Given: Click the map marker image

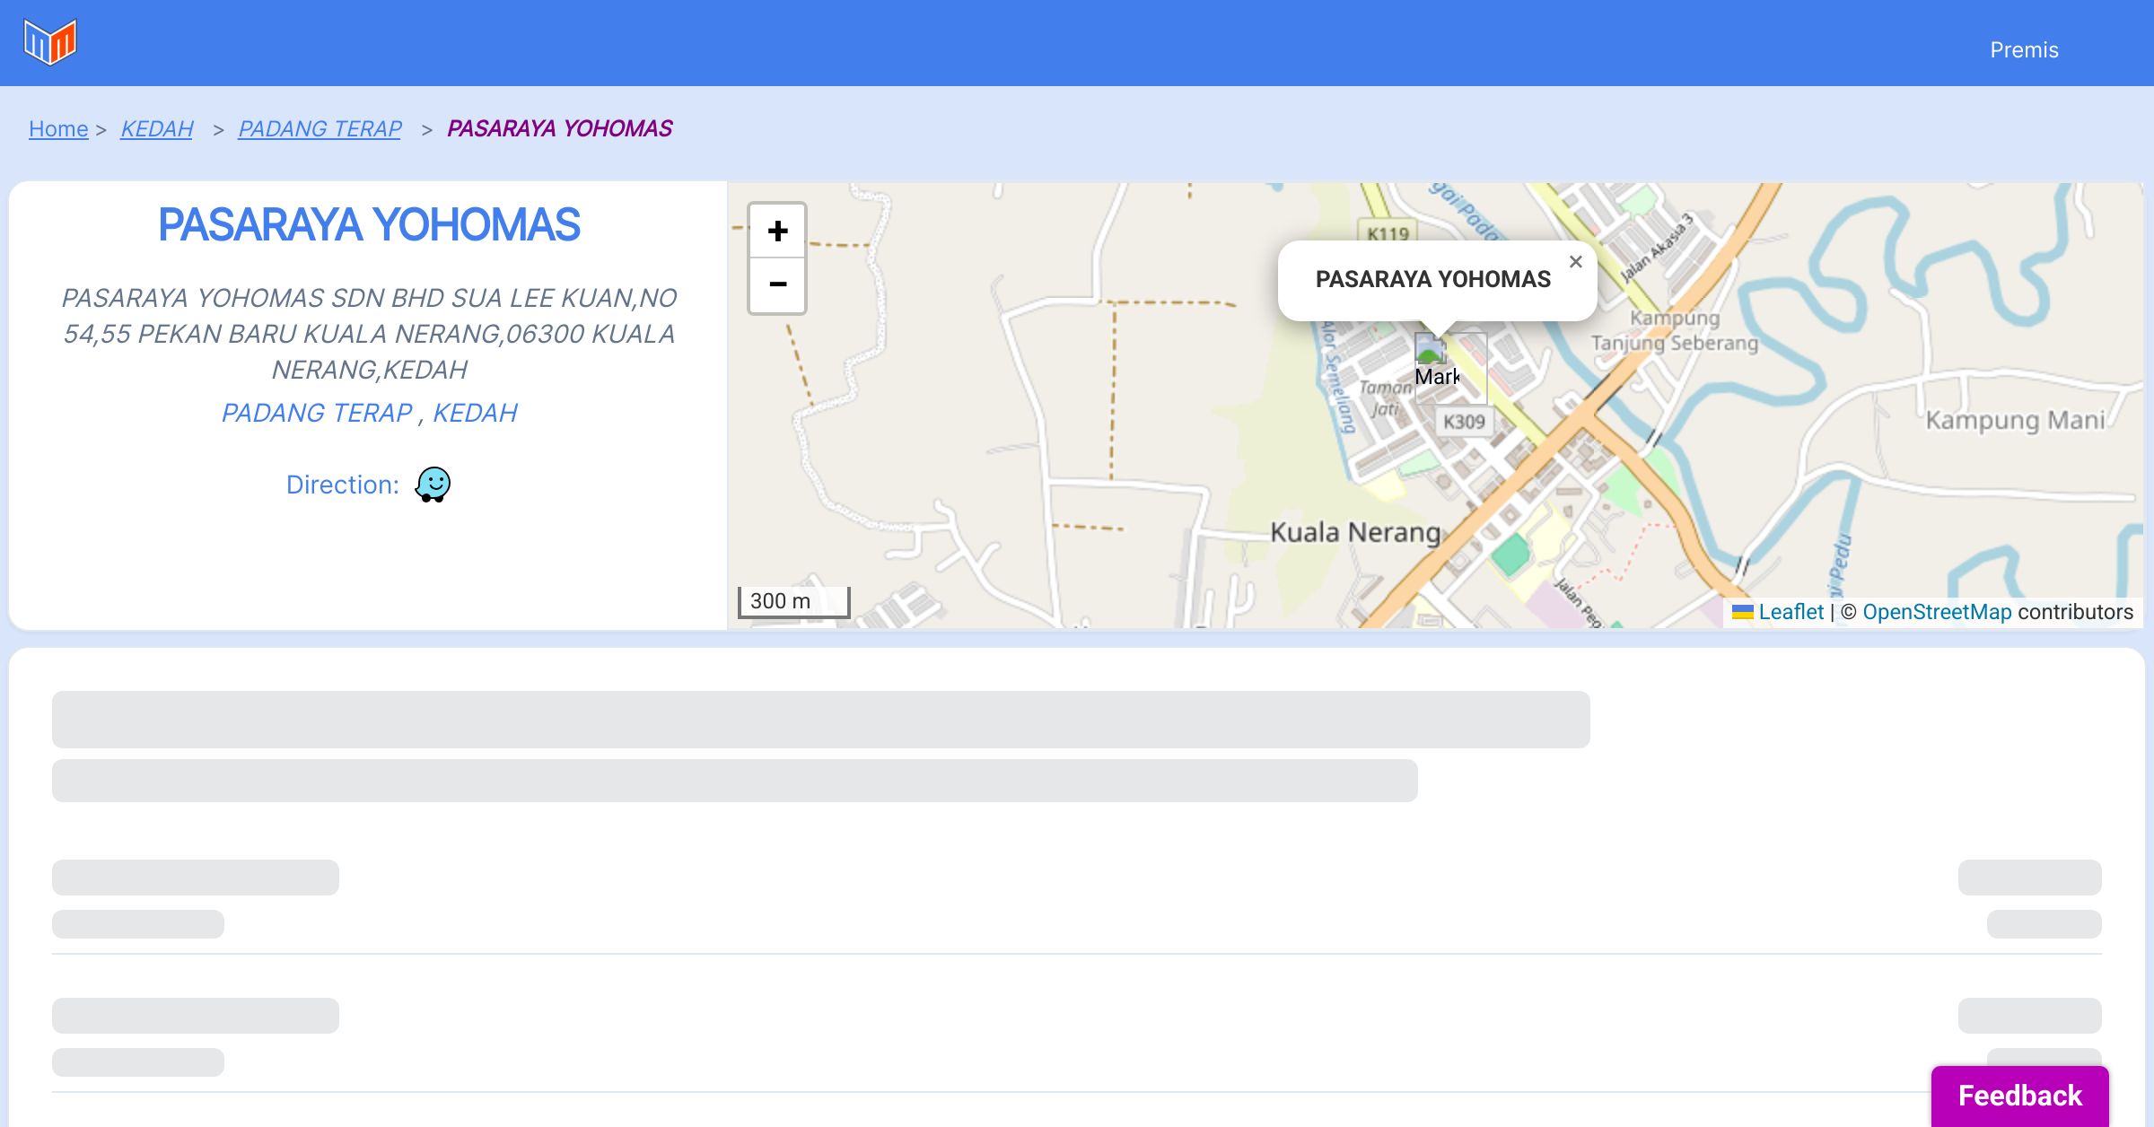Looking at the screenshot, I should click(1432, 352).
